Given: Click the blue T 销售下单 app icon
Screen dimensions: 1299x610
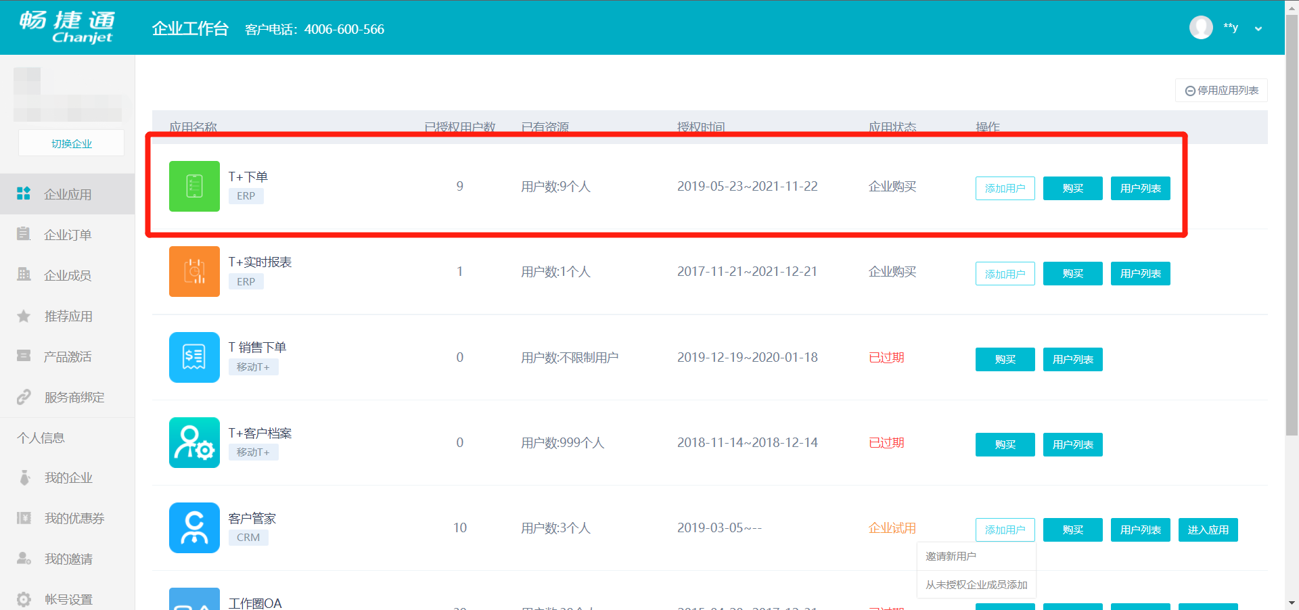Looking at the screenshot, I should 194,357.
